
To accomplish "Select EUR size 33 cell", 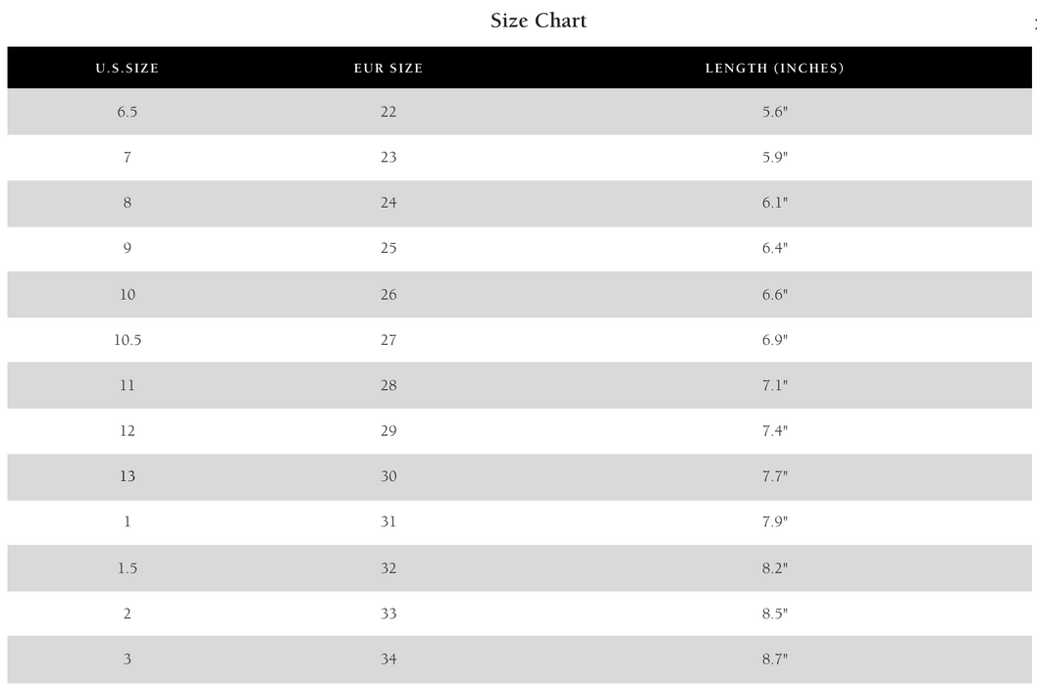I will (x=389, y=613).
